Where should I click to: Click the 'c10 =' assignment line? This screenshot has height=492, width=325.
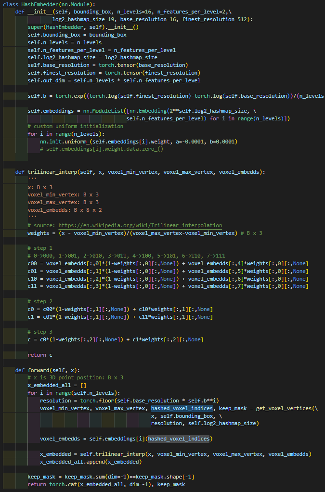[168, 279]
